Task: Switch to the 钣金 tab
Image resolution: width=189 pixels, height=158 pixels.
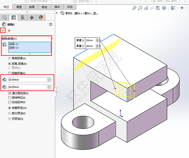Action: 44,7
